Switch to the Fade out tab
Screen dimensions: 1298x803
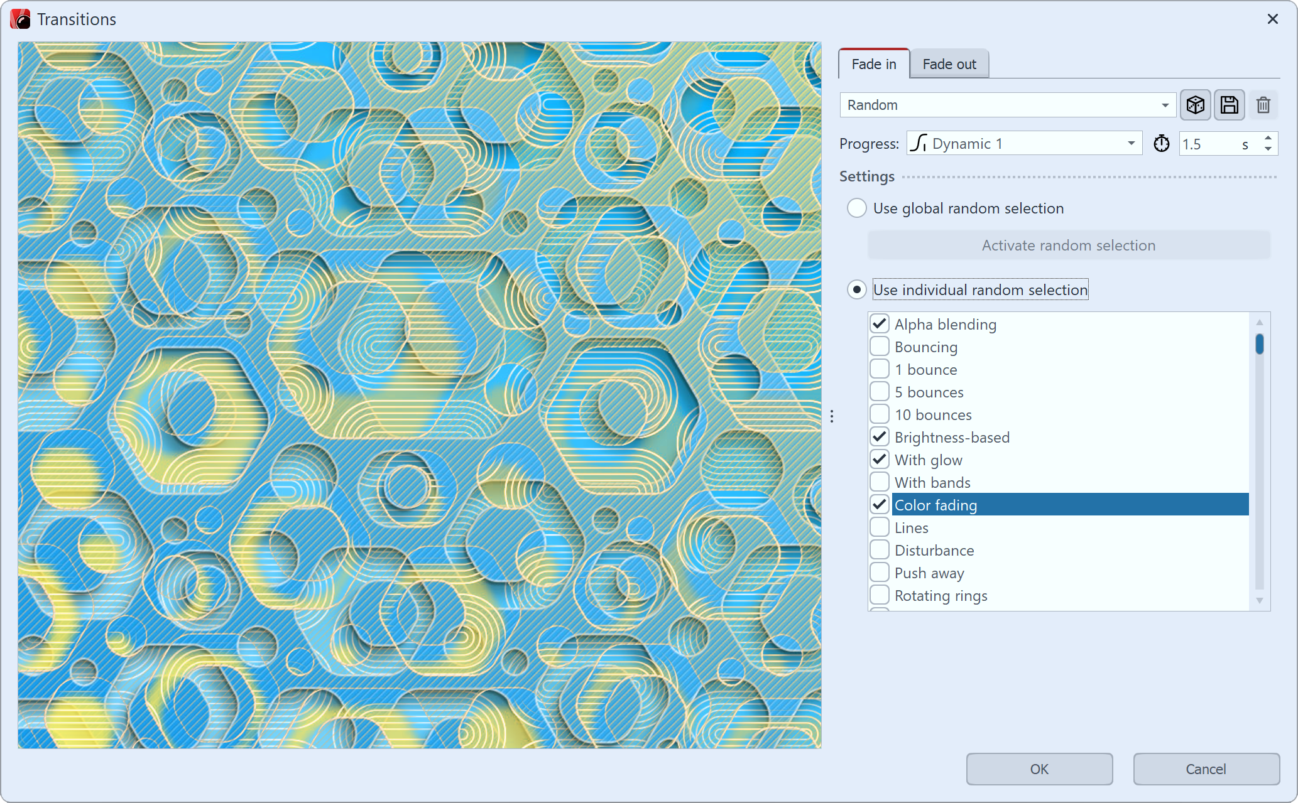[x=949, y=64]
